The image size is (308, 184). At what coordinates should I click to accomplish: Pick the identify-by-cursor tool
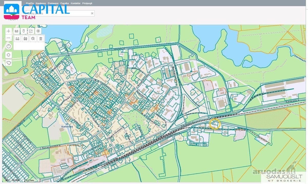[x=33, y=39]
